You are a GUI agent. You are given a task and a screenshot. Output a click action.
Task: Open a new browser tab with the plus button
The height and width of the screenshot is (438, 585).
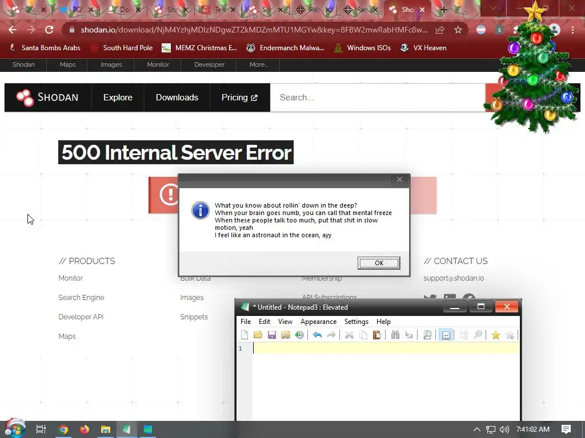[x=443, y=10]
